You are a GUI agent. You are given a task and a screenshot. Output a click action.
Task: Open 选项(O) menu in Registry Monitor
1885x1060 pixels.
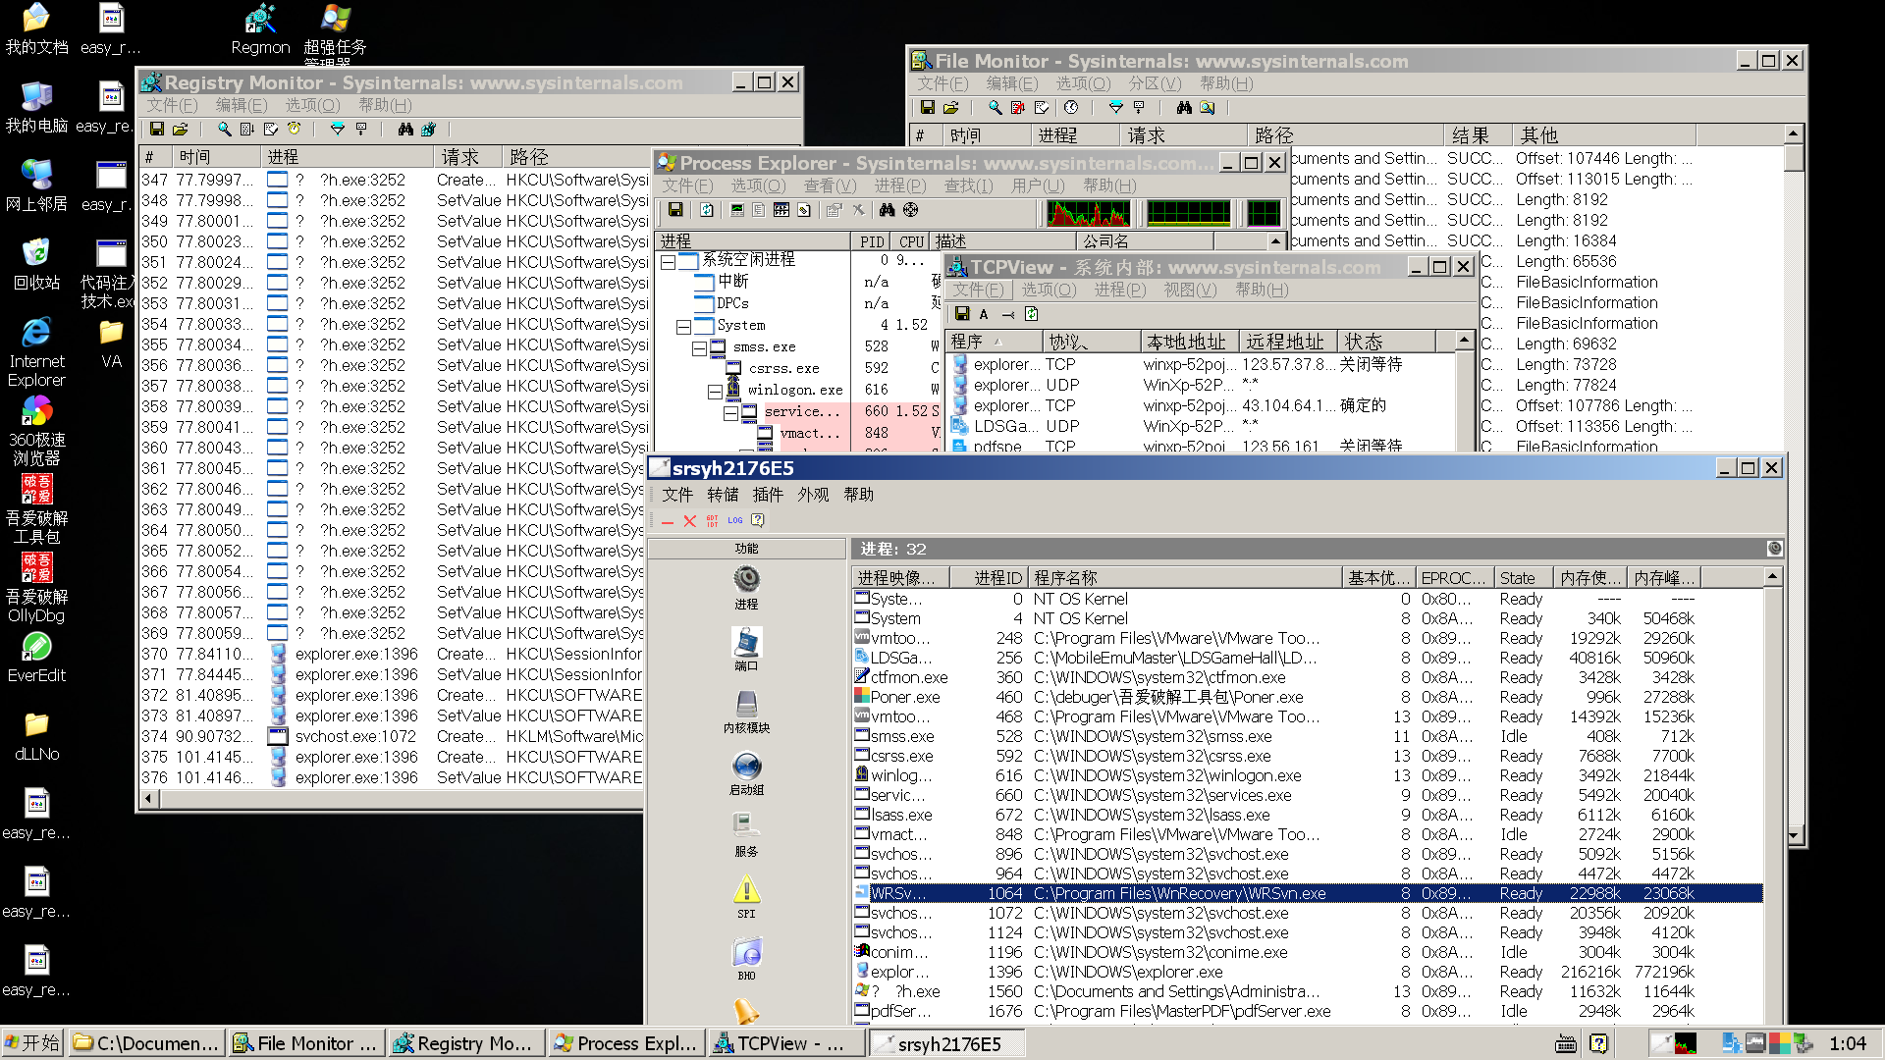pyautogui.click(x=312, y=105)
